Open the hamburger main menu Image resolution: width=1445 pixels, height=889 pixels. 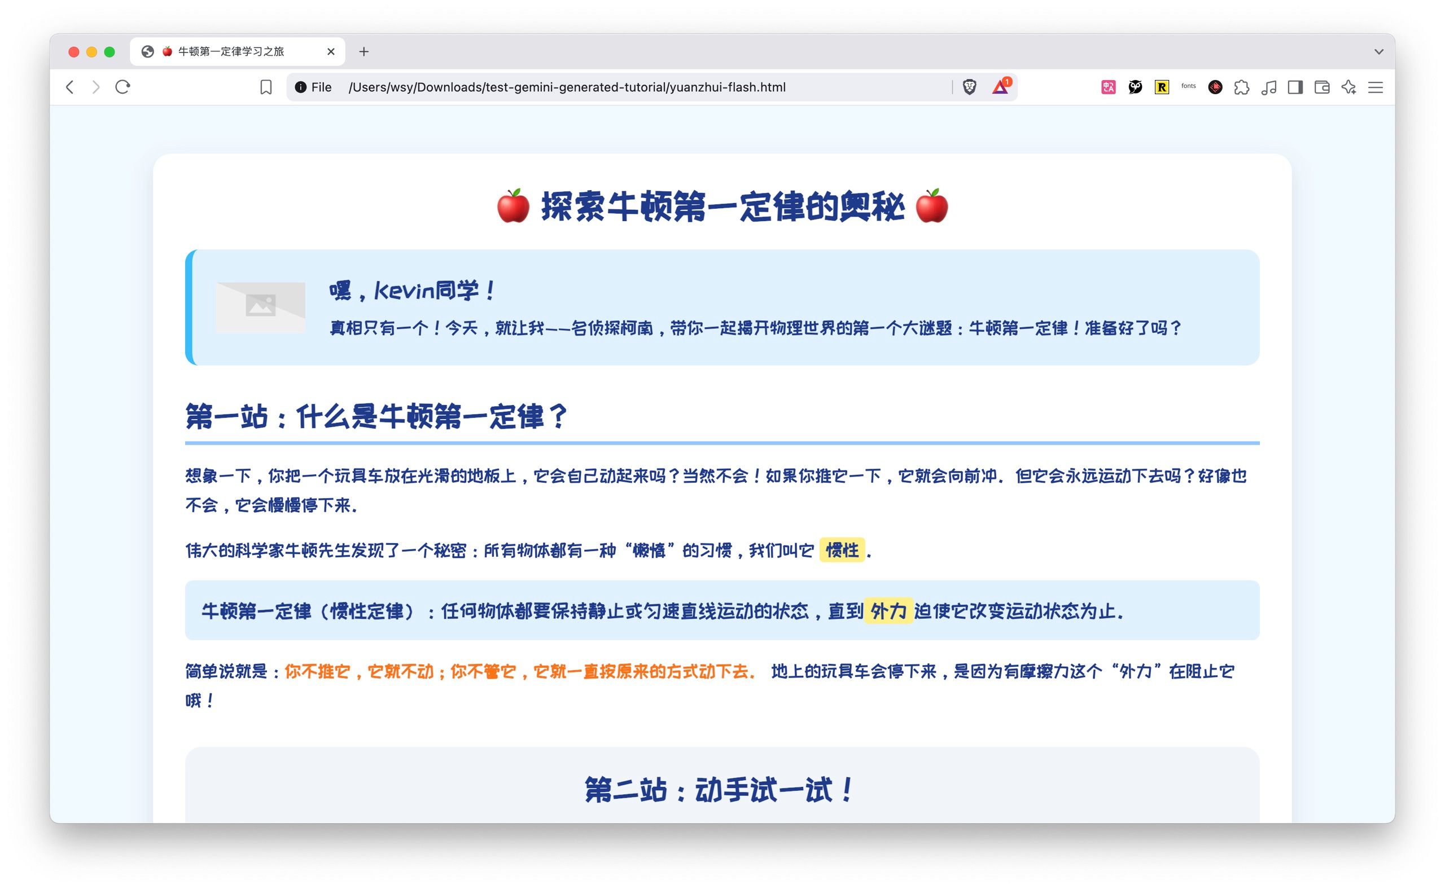pos(1375,87)
